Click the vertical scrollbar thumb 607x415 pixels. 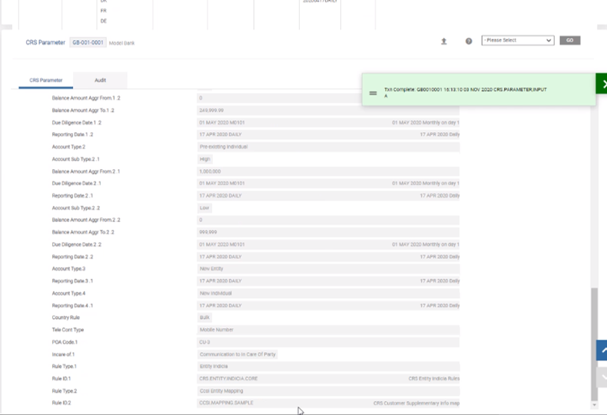pyautogui.click(x=594, y=344)
